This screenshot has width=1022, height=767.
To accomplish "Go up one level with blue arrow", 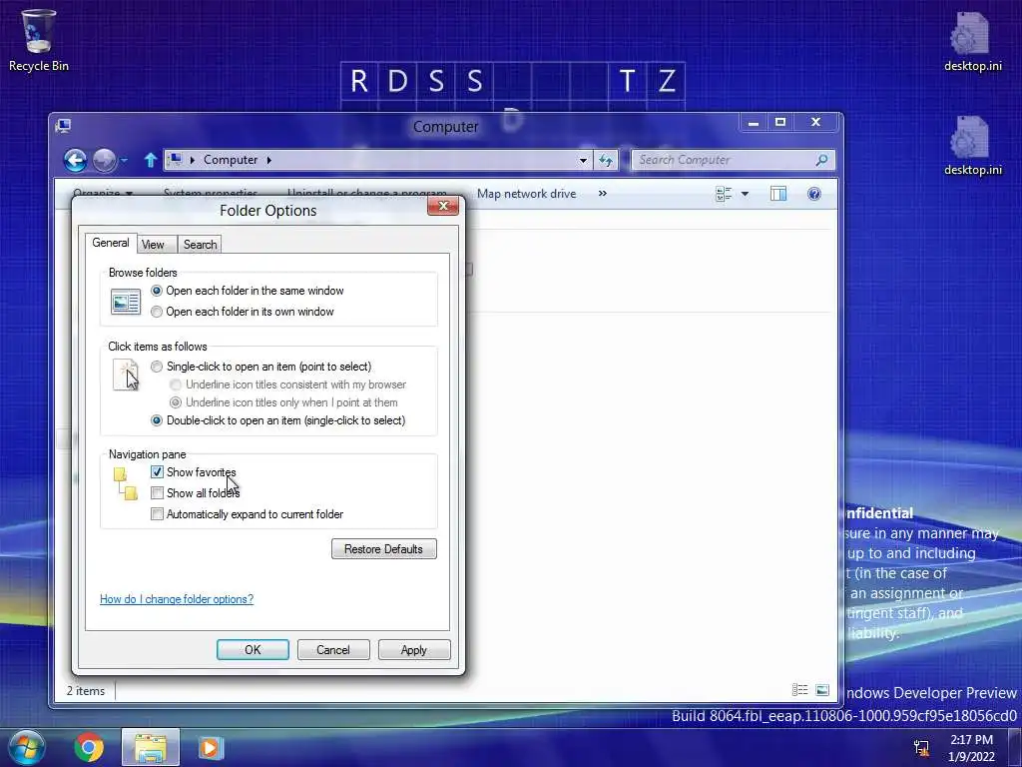I will point(151,160).
